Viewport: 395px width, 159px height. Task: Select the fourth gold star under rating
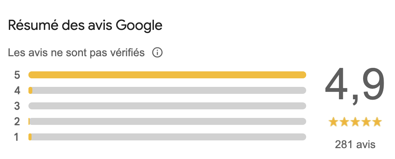coord(366,122)
